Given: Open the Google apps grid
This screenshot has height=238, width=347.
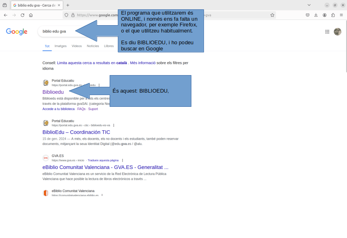Looking at the screenshot, I should [x=327, y=32].
